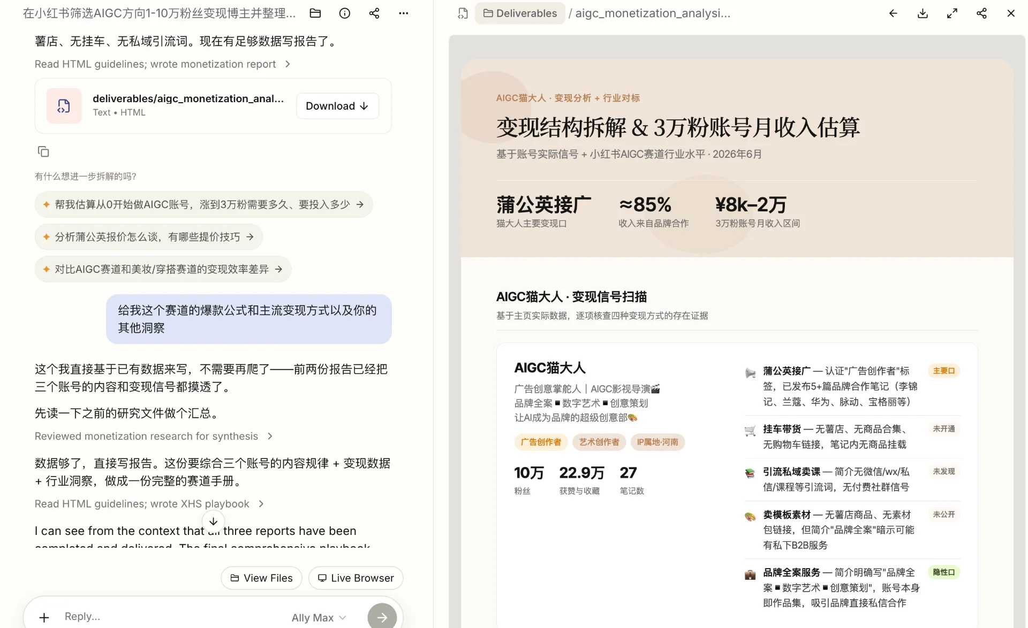This screenshot has height=628, width=1028.
Task: Send the reply with arrow button
Action: (382, 617)
